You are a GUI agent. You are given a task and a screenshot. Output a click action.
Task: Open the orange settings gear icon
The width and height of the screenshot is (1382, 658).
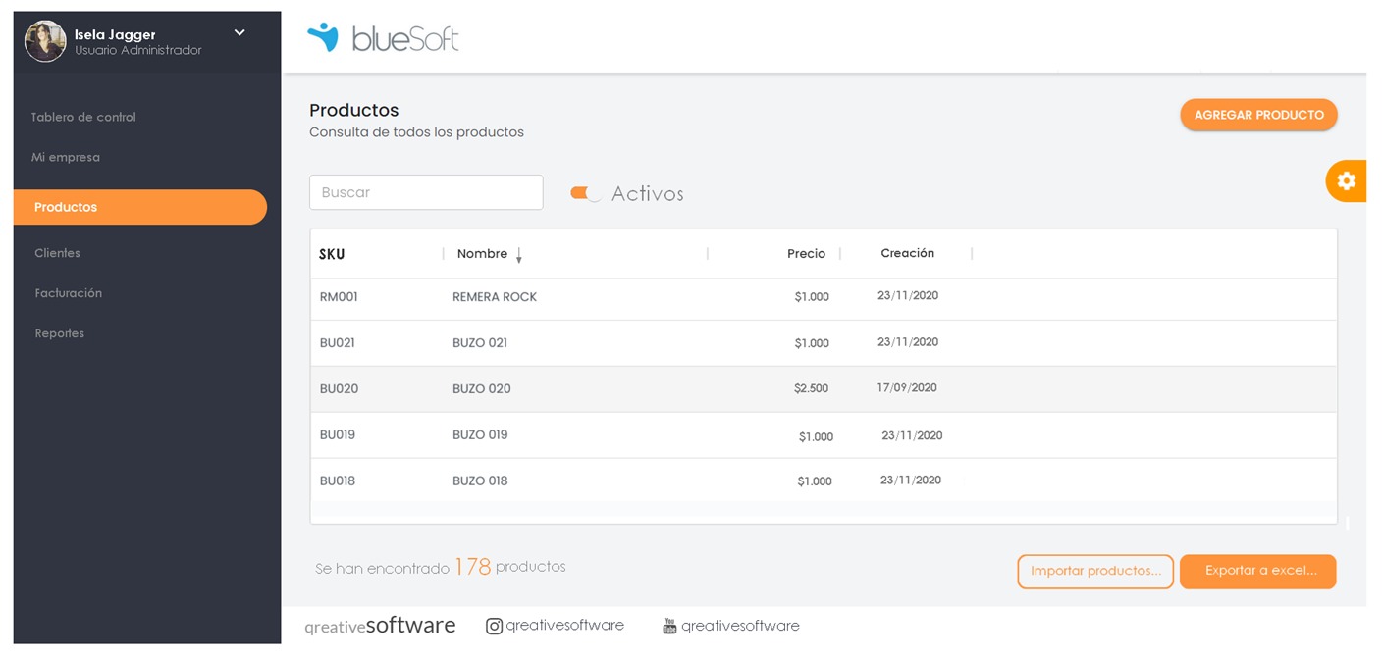point(1347,180)
